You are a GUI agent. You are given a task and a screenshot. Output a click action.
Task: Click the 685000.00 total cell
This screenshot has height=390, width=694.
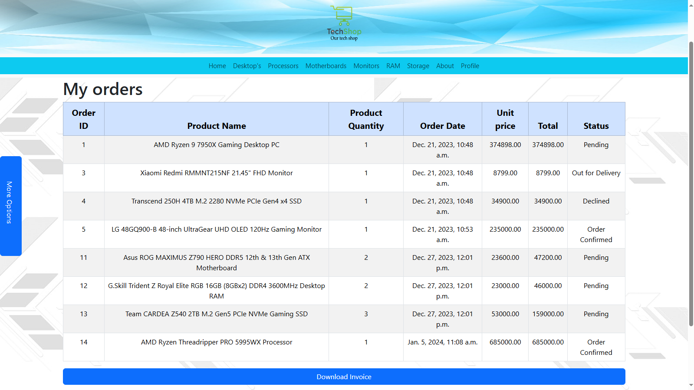(x=548, y=347)
